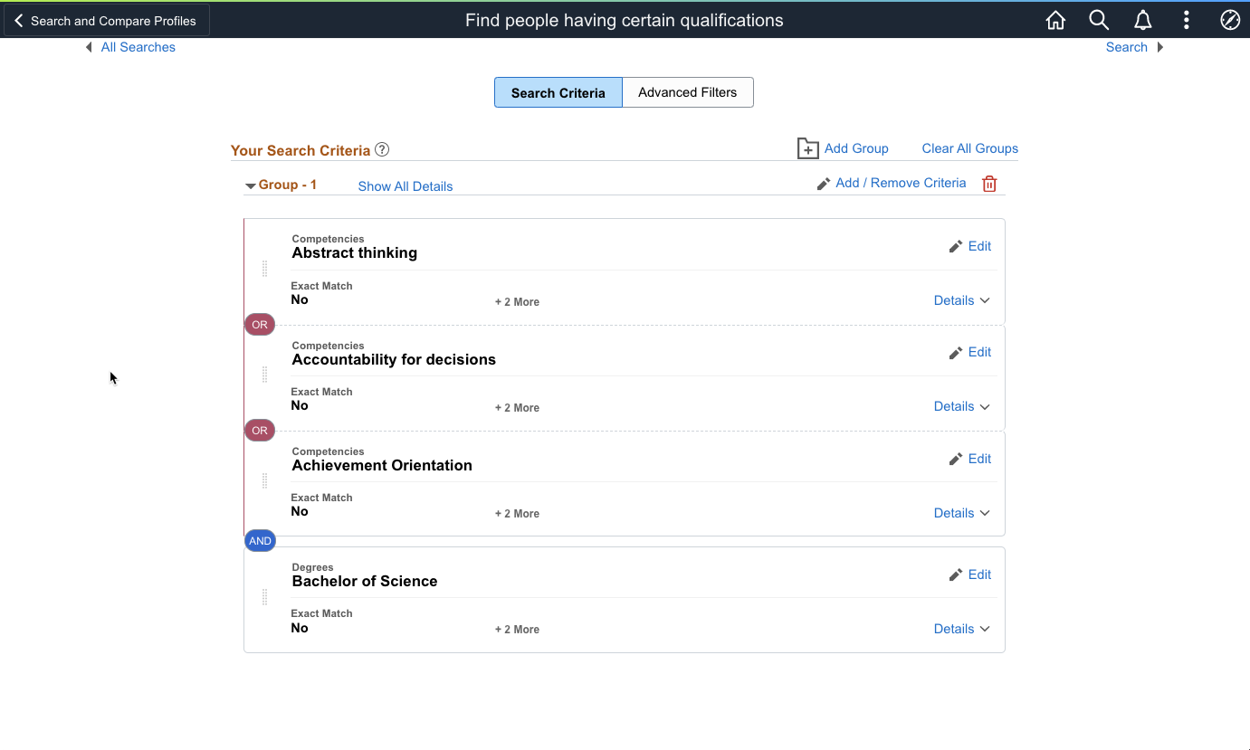Toggle the OR operator above Achievement Orientation

pos(260,431)
